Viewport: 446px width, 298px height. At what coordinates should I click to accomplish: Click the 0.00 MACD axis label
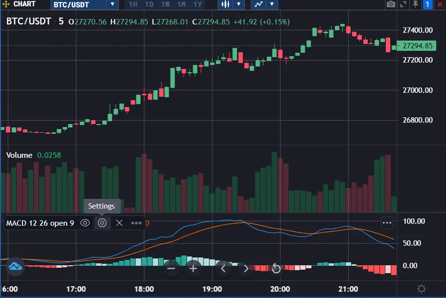[x=410, y=266]
